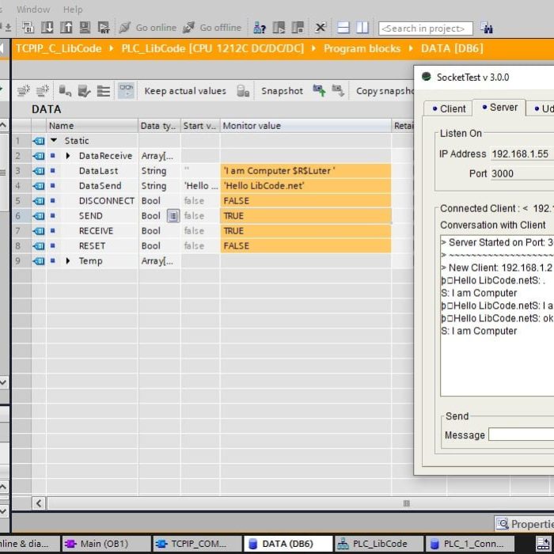Switch to Server tab in SocketTest
The height and width of the screenshot is (554, 554).
click(x=499, y=108)
